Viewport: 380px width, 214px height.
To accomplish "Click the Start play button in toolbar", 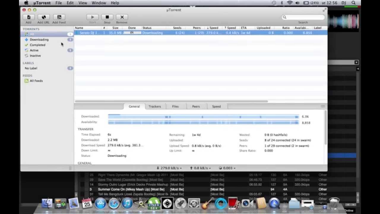I will [92, 17].
